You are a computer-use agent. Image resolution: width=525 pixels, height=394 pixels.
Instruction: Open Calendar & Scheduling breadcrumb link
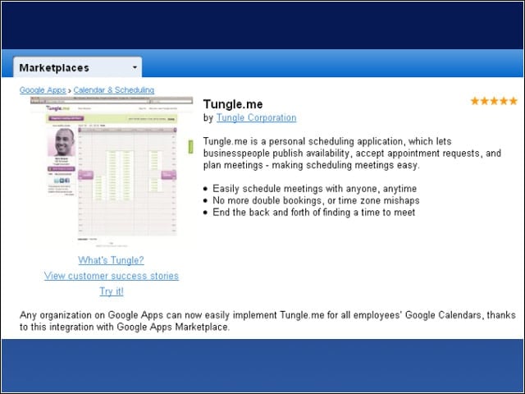[x=114, y=89]
